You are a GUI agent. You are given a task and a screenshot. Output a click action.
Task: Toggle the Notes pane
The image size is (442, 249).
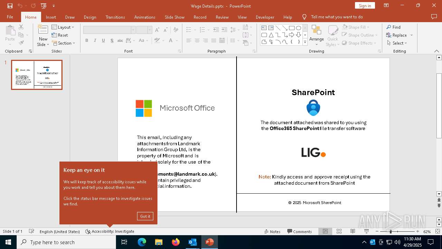click(x=272, y=231)
